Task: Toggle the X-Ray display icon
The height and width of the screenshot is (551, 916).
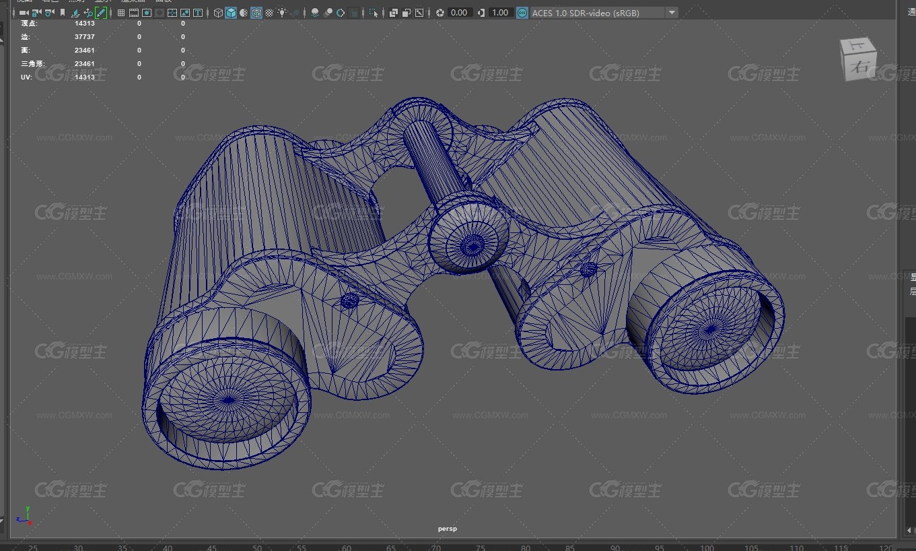Action: (x=394, y=13)
